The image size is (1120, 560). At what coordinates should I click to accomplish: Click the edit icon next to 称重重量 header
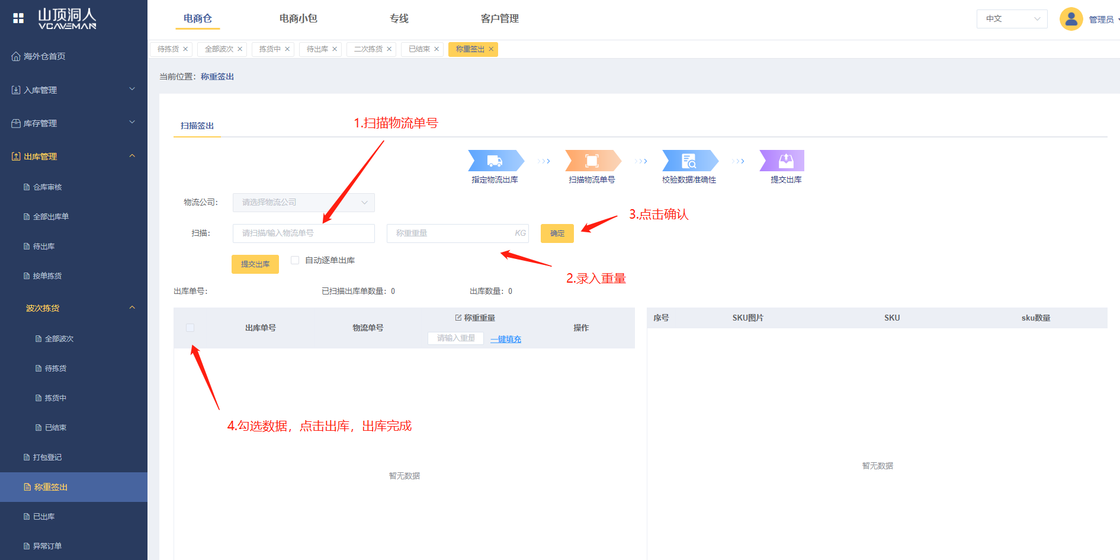(x=458, y=318)
